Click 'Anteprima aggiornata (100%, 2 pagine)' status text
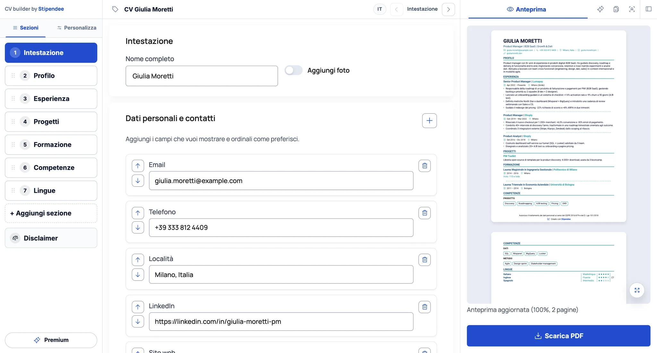 (522, 310)
